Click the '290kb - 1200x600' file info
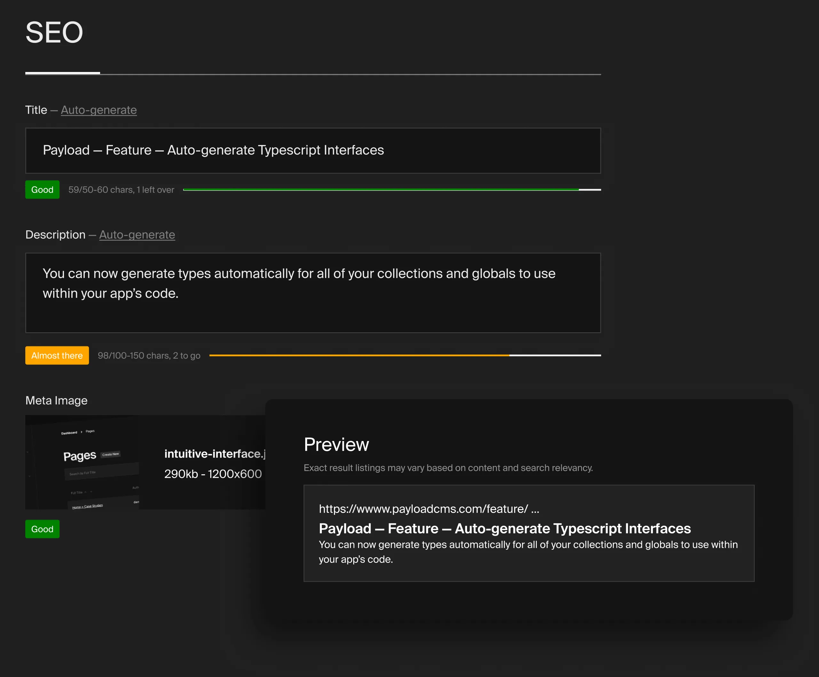 tap(213, 474)
